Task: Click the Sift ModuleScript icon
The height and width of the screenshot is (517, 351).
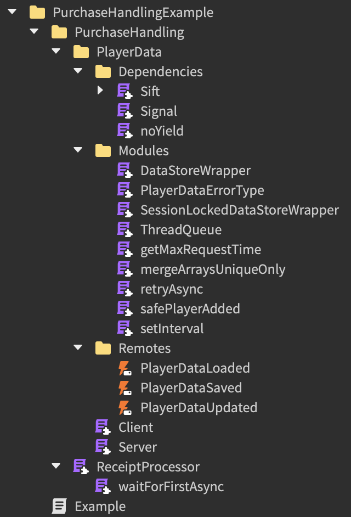Action: (124, 91)
